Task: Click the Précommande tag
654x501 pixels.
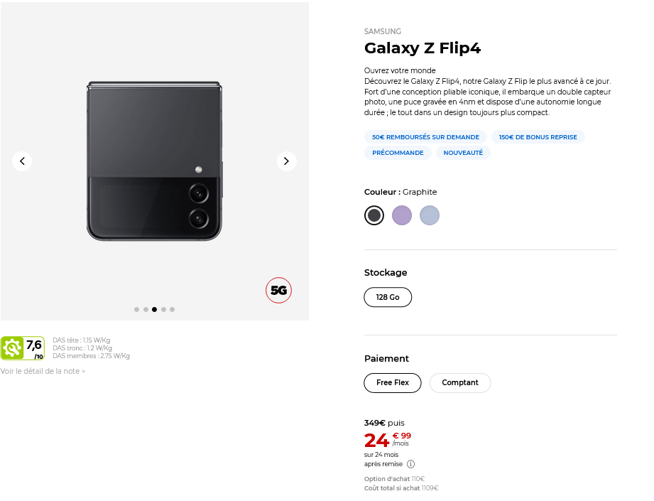Action: tap(398, 153)
